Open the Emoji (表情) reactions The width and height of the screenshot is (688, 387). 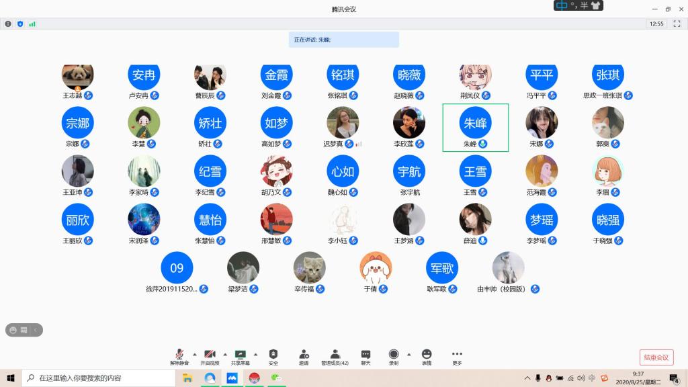click(427, 356)
